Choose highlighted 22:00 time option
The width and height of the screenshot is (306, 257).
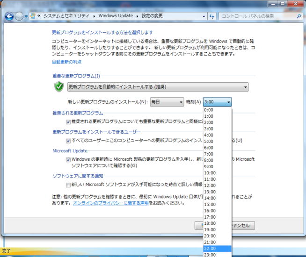click(217, 249)
